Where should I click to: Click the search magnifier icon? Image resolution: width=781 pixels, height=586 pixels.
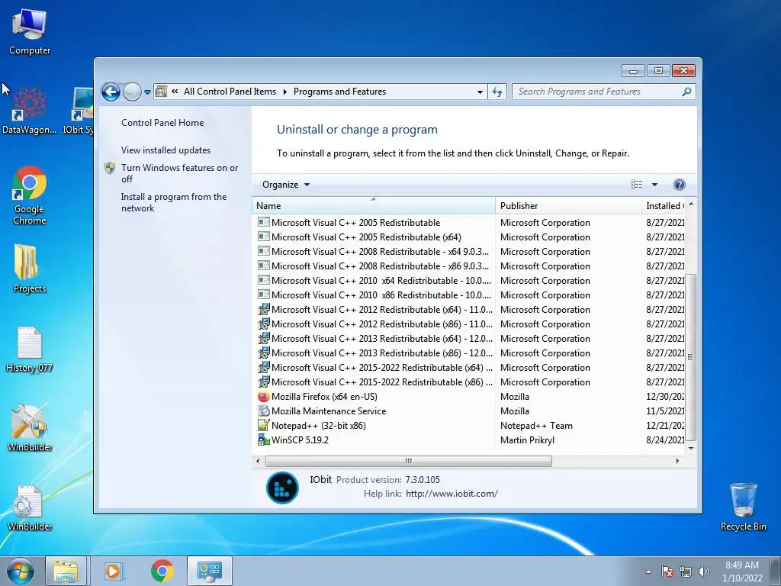tap(687, 92)
